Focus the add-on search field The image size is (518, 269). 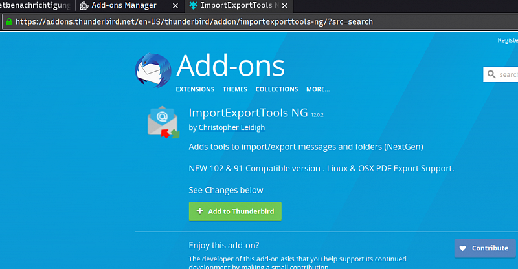click(x=501, y=74)
